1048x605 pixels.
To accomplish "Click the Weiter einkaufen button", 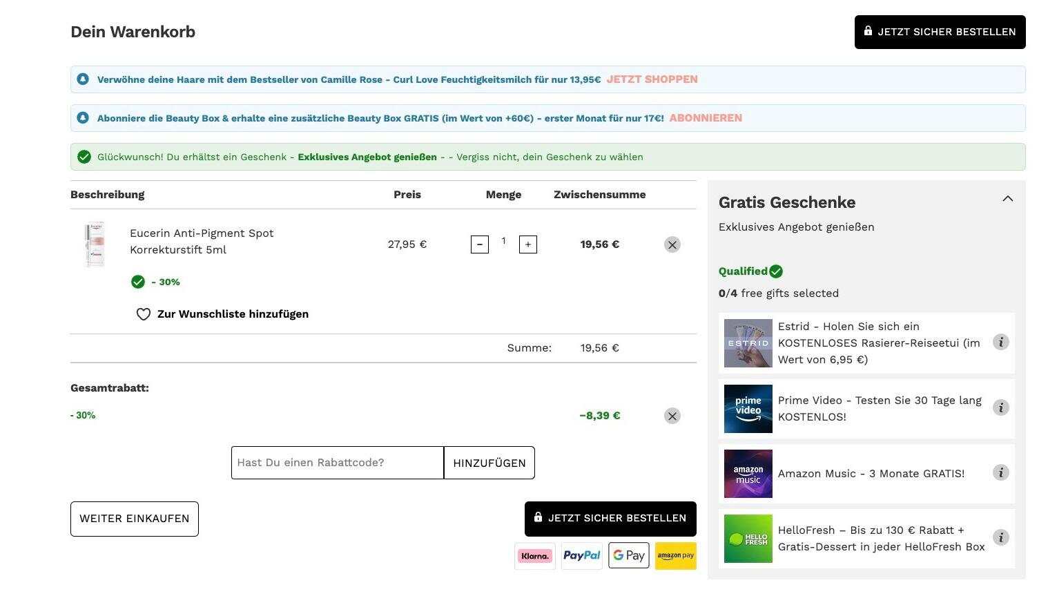I will tap(135, 519).
